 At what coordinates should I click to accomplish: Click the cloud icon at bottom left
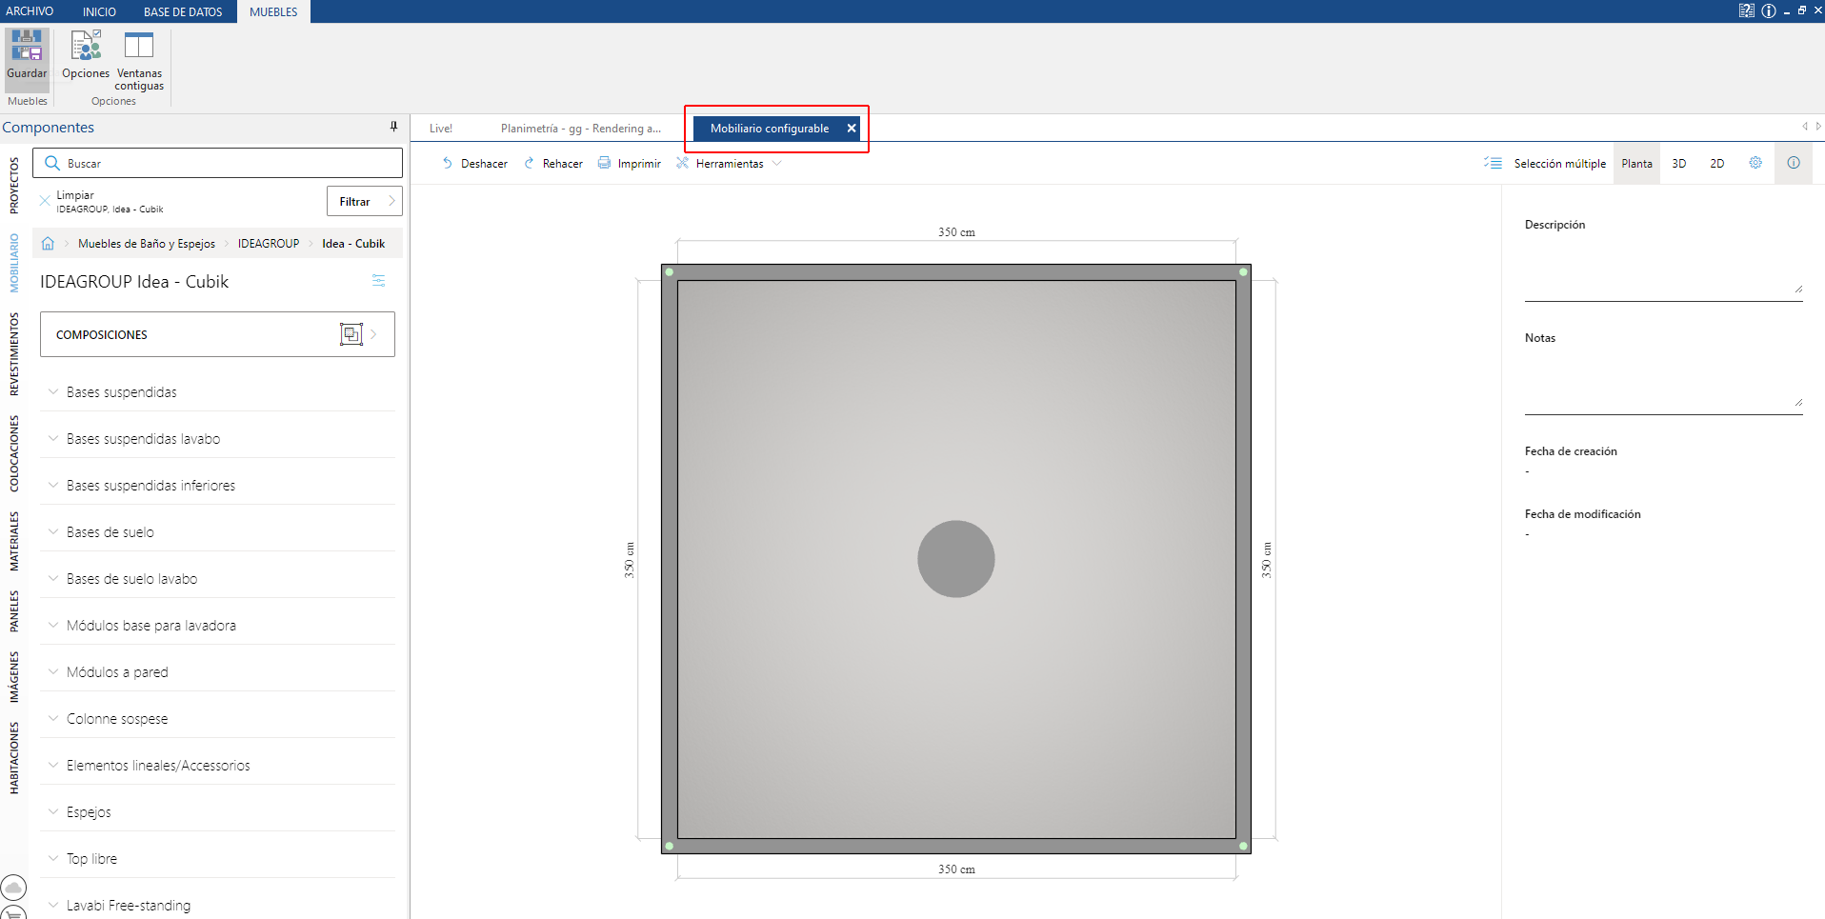coord(13,888)
